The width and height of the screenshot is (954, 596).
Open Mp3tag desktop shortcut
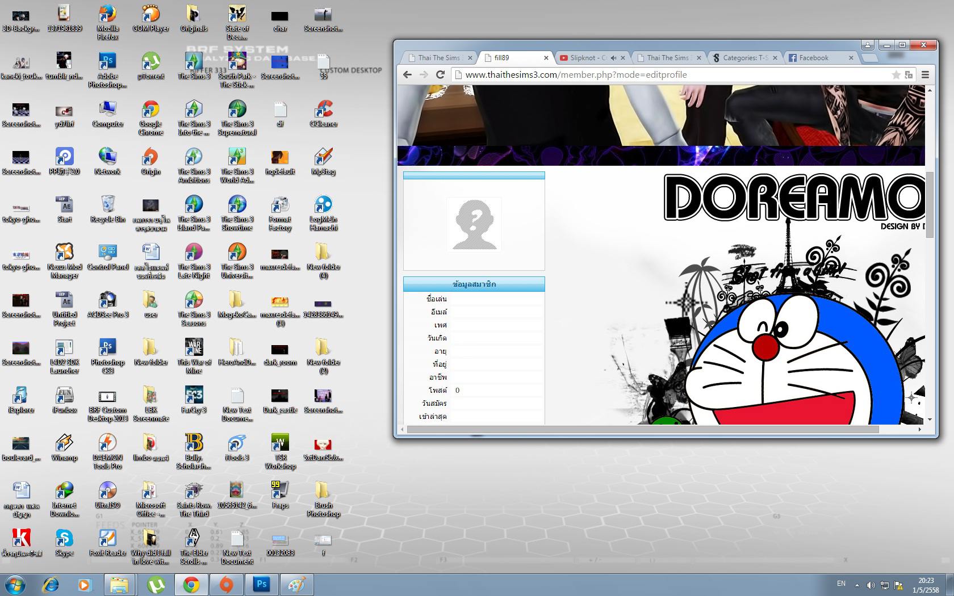point(323,162)
